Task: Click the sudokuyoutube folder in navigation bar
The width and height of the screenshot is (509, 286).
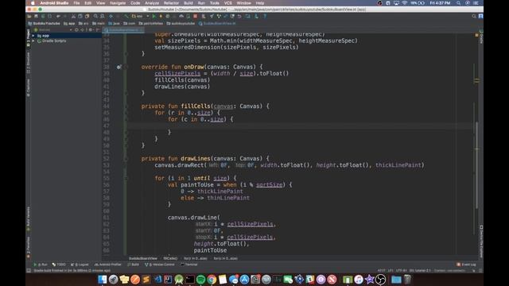Action: pos(181,23)
